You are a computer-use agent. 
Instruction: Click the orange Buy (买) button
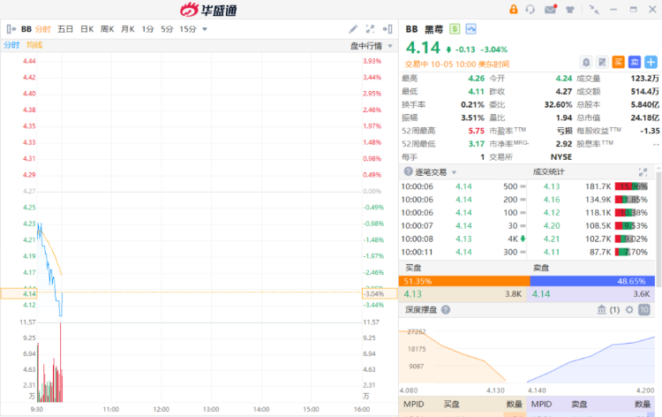[x=618, y=62]
